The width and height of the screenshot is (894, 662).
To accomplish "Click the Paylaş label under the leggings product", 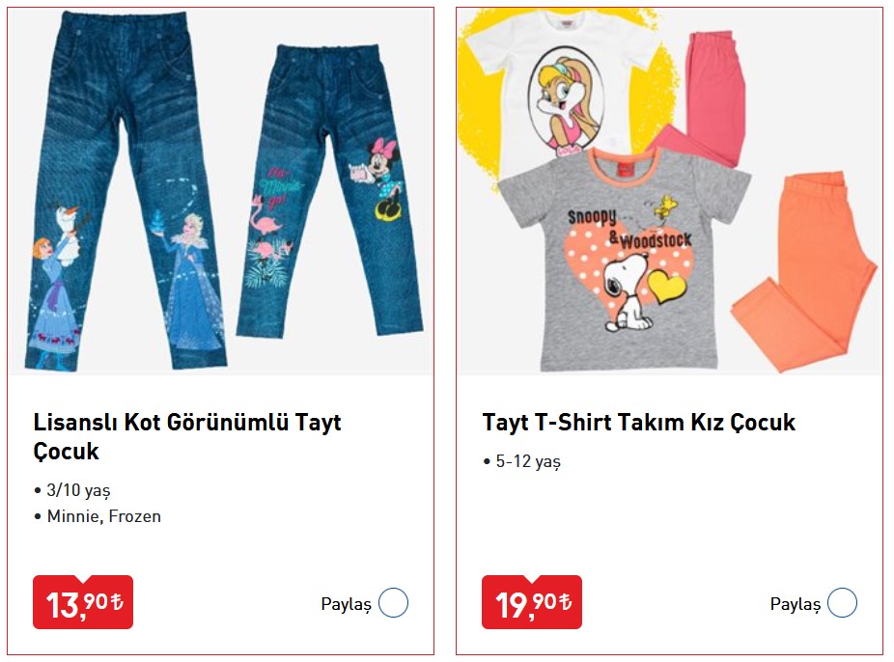I will click(346, 604).
